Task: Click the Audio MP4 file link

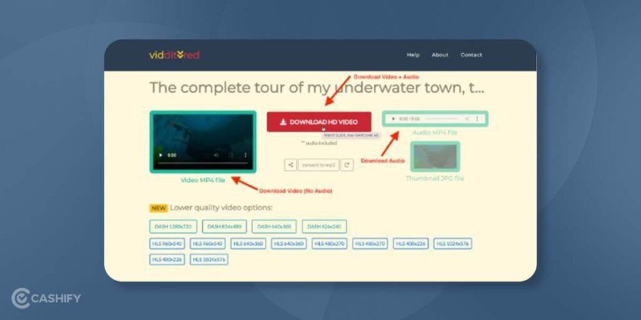Action: point(434,132)
